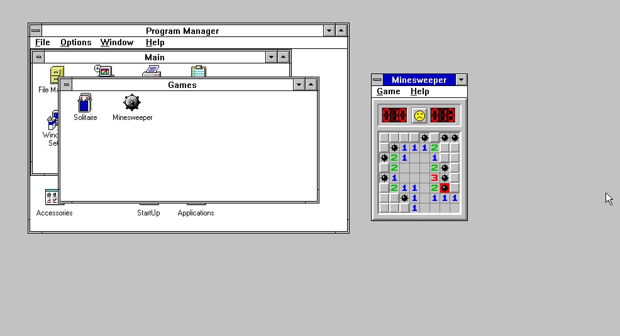This screenshot has height=336, width=620.
Task: Maximize the Program Manager window
Action: point(341,30)
